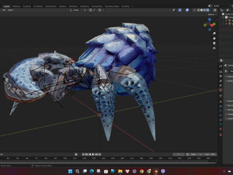Switch perspective/orthographic grid icon

click(x=214, y=48)
